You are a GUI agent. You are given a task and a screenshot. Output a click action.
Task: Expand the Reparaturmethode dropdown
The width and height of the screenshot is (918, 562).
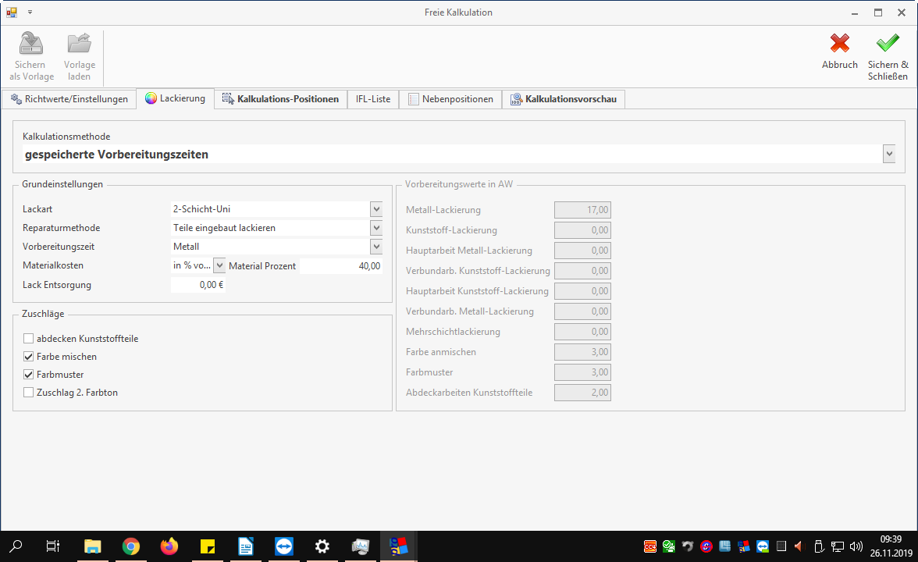(376, 228)
